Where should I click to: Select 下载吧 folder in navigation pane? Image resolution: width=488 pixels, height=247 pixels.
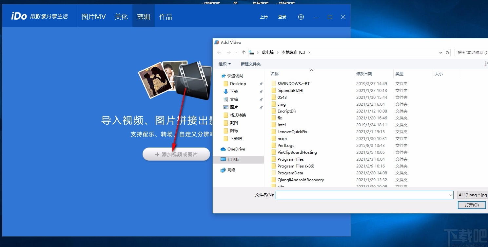point(233,138)
